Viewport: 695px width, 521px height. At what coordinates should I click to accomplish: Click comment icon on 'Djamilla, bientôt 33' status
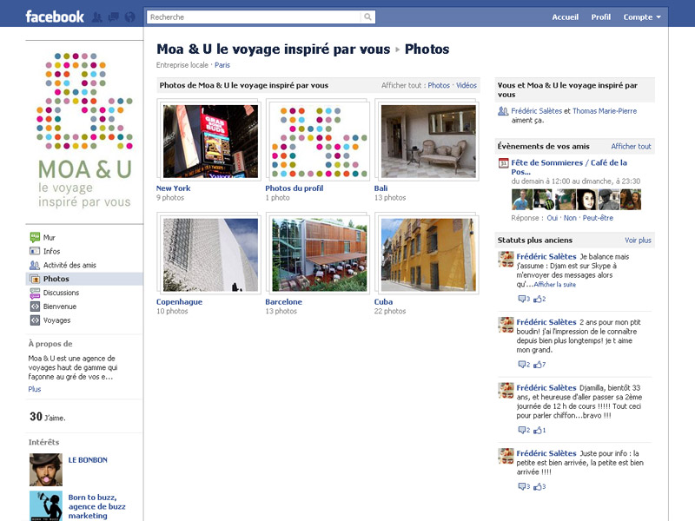tap(522, 430)
